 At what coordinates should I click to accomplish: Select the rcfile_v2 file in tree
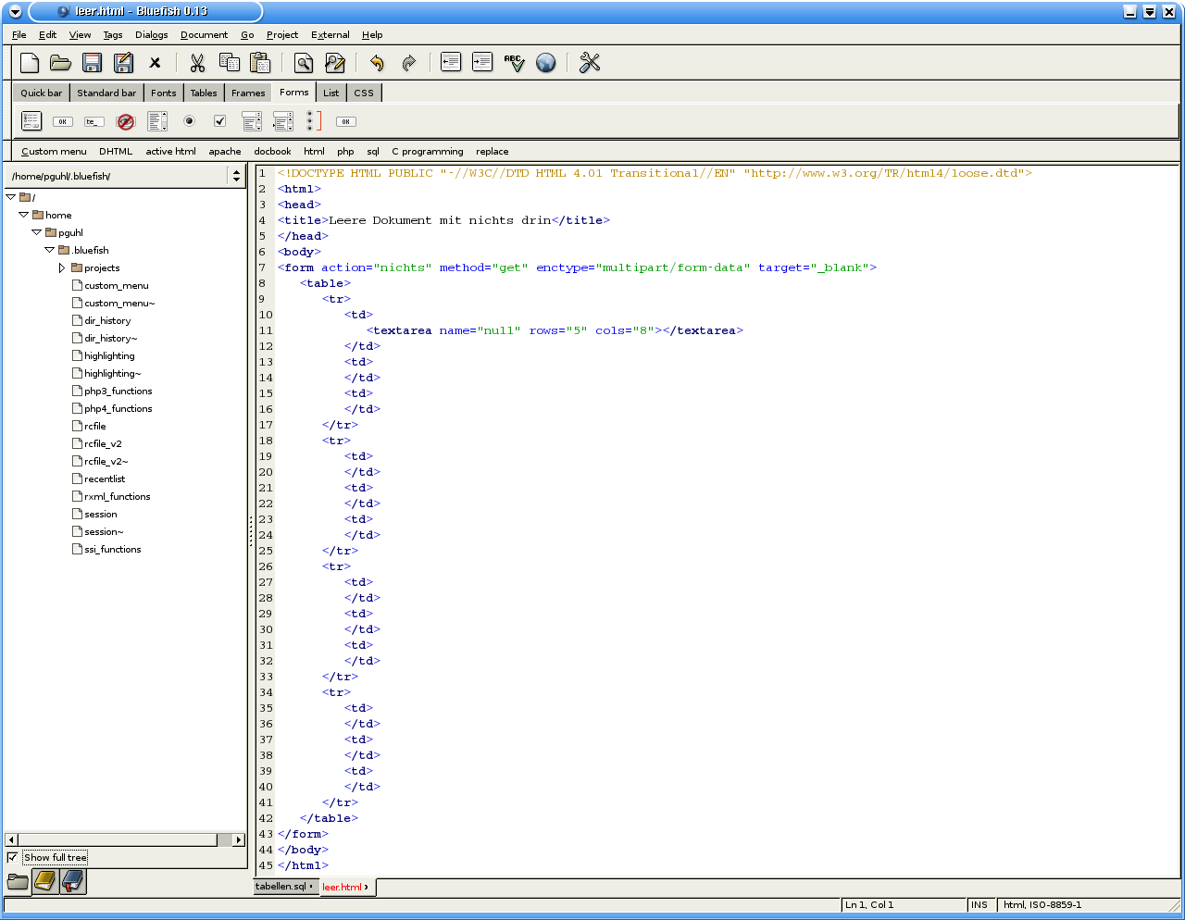(x=103, y=444)
